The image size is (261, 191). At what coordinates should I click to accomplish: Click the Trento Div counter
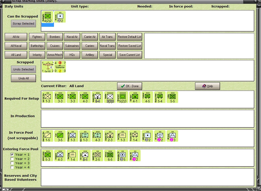coord(135,136)
